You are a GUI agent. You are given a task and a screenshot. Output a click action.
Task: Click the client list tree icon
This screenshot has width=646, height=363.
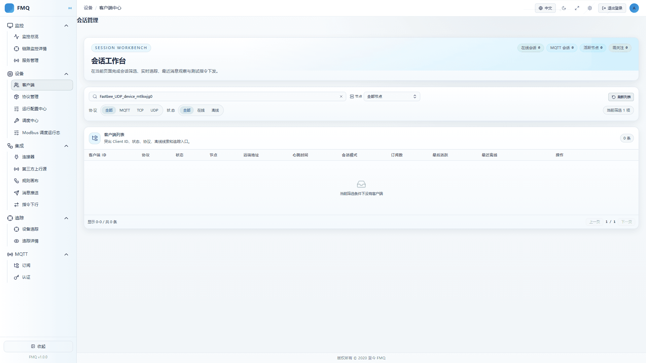(x=95, y=138)
